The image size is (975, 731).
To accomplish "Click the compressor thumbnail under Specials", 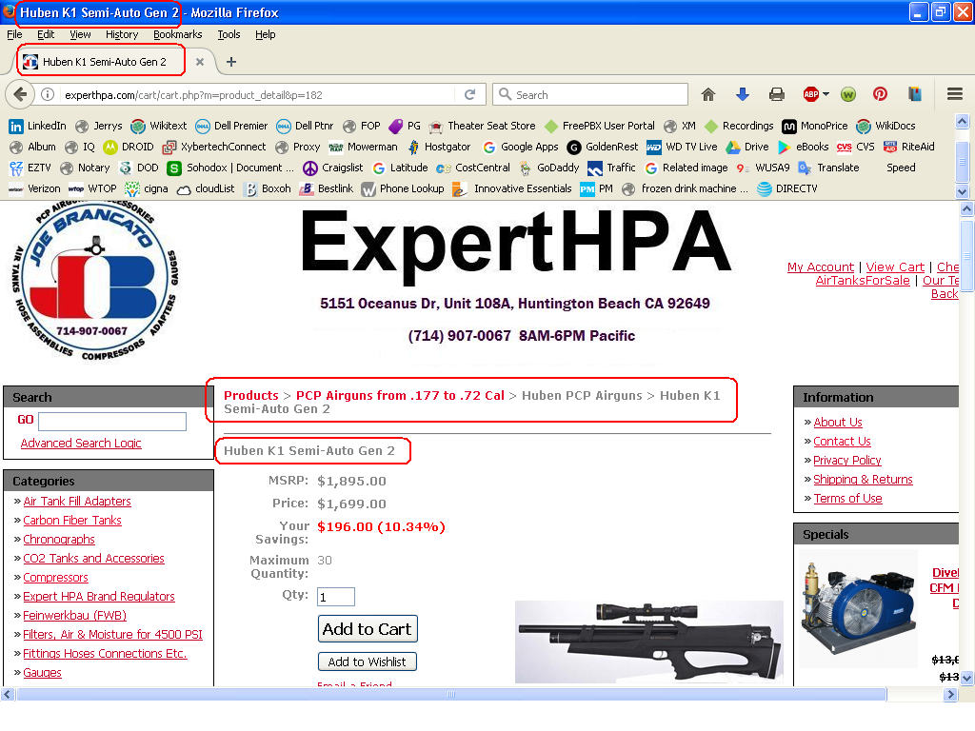I will click(x=859, y=609).
